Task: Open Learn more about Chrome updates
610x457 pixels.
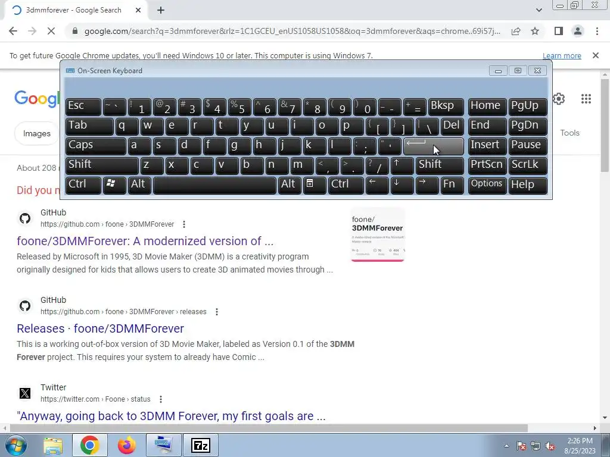Action: (562, 55)
